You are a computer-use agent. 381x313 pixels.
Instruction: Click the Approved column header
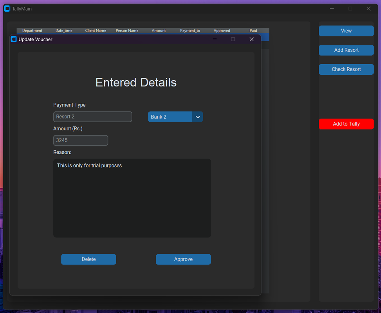[222, 31]
